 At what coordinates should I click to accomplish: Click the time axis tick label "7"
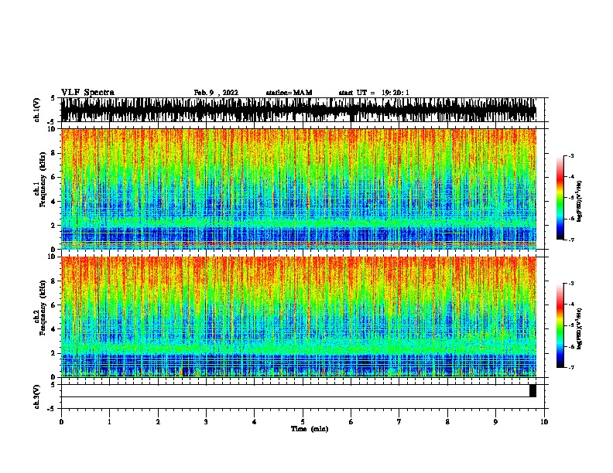click(x=399, y=421)
